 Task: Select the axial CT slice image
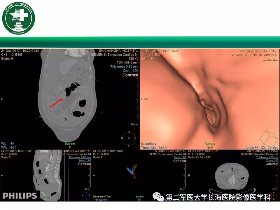pos(232,177)
